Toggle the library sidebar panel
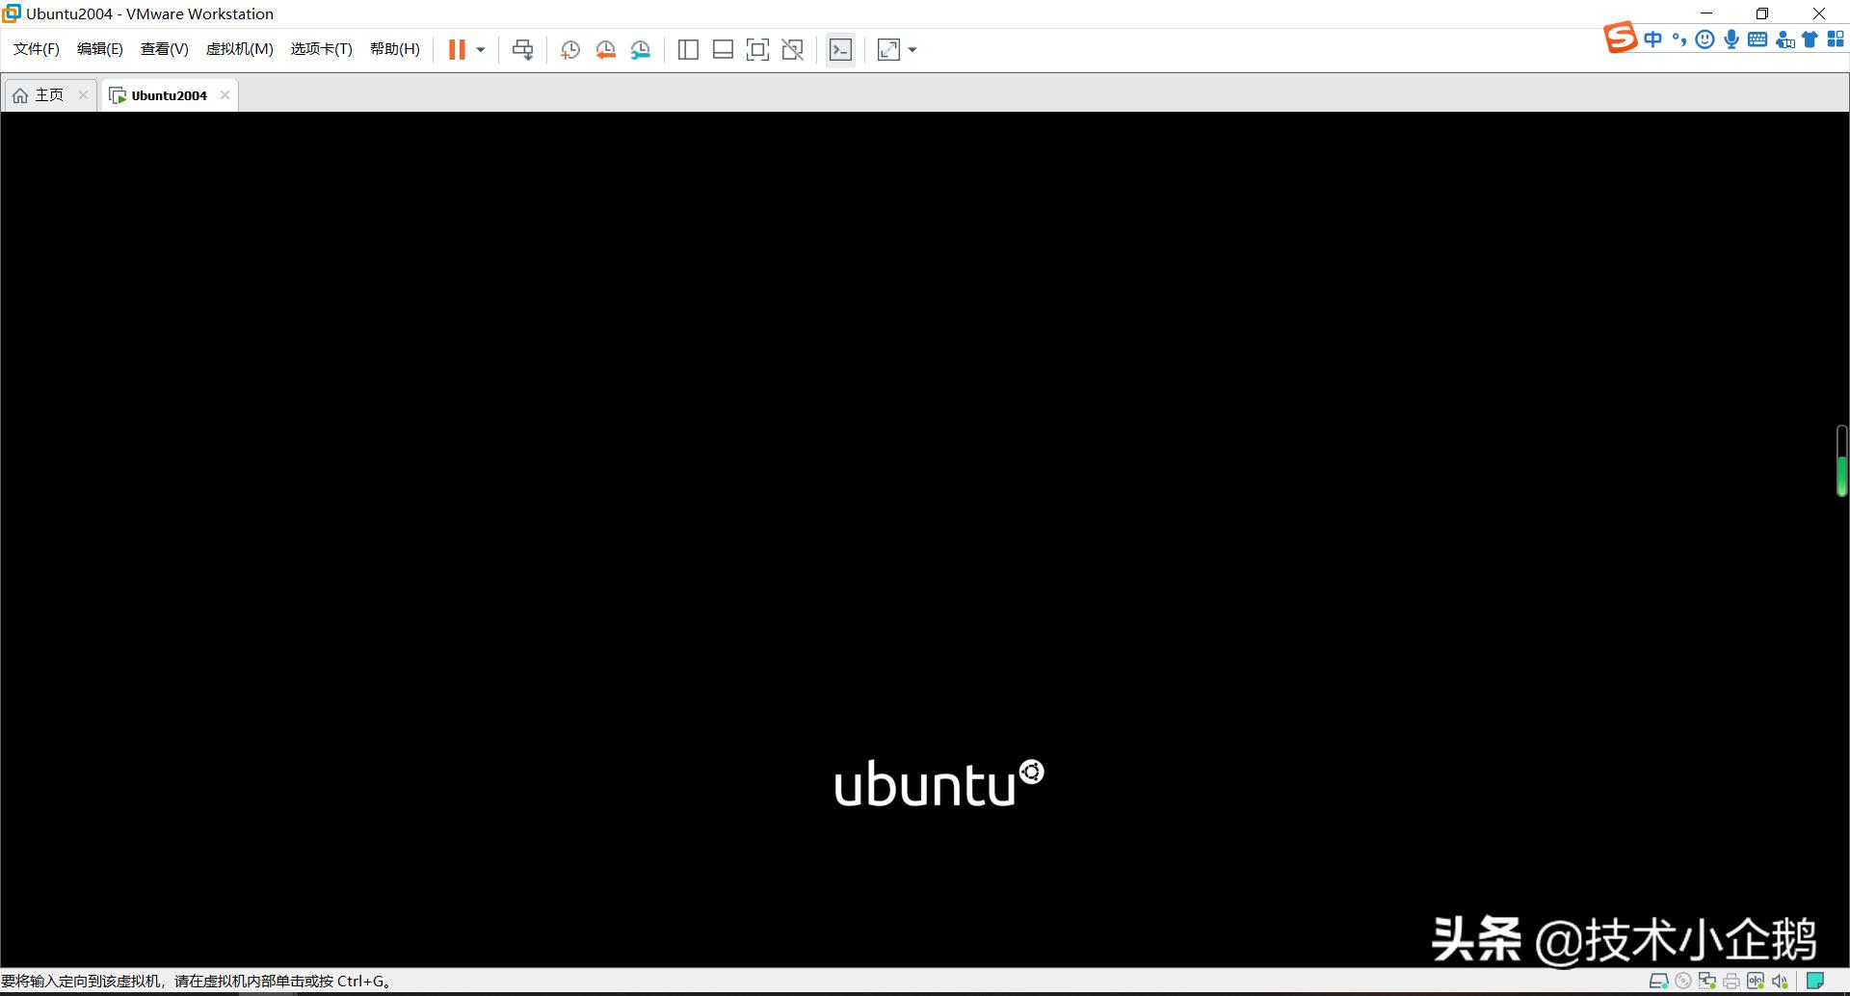This screenshot has height=996, width=1850. [x=688, y=50]
